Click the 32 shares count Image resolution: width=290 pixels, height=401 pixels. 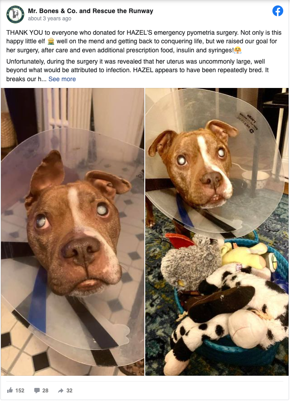pos(69,391)
